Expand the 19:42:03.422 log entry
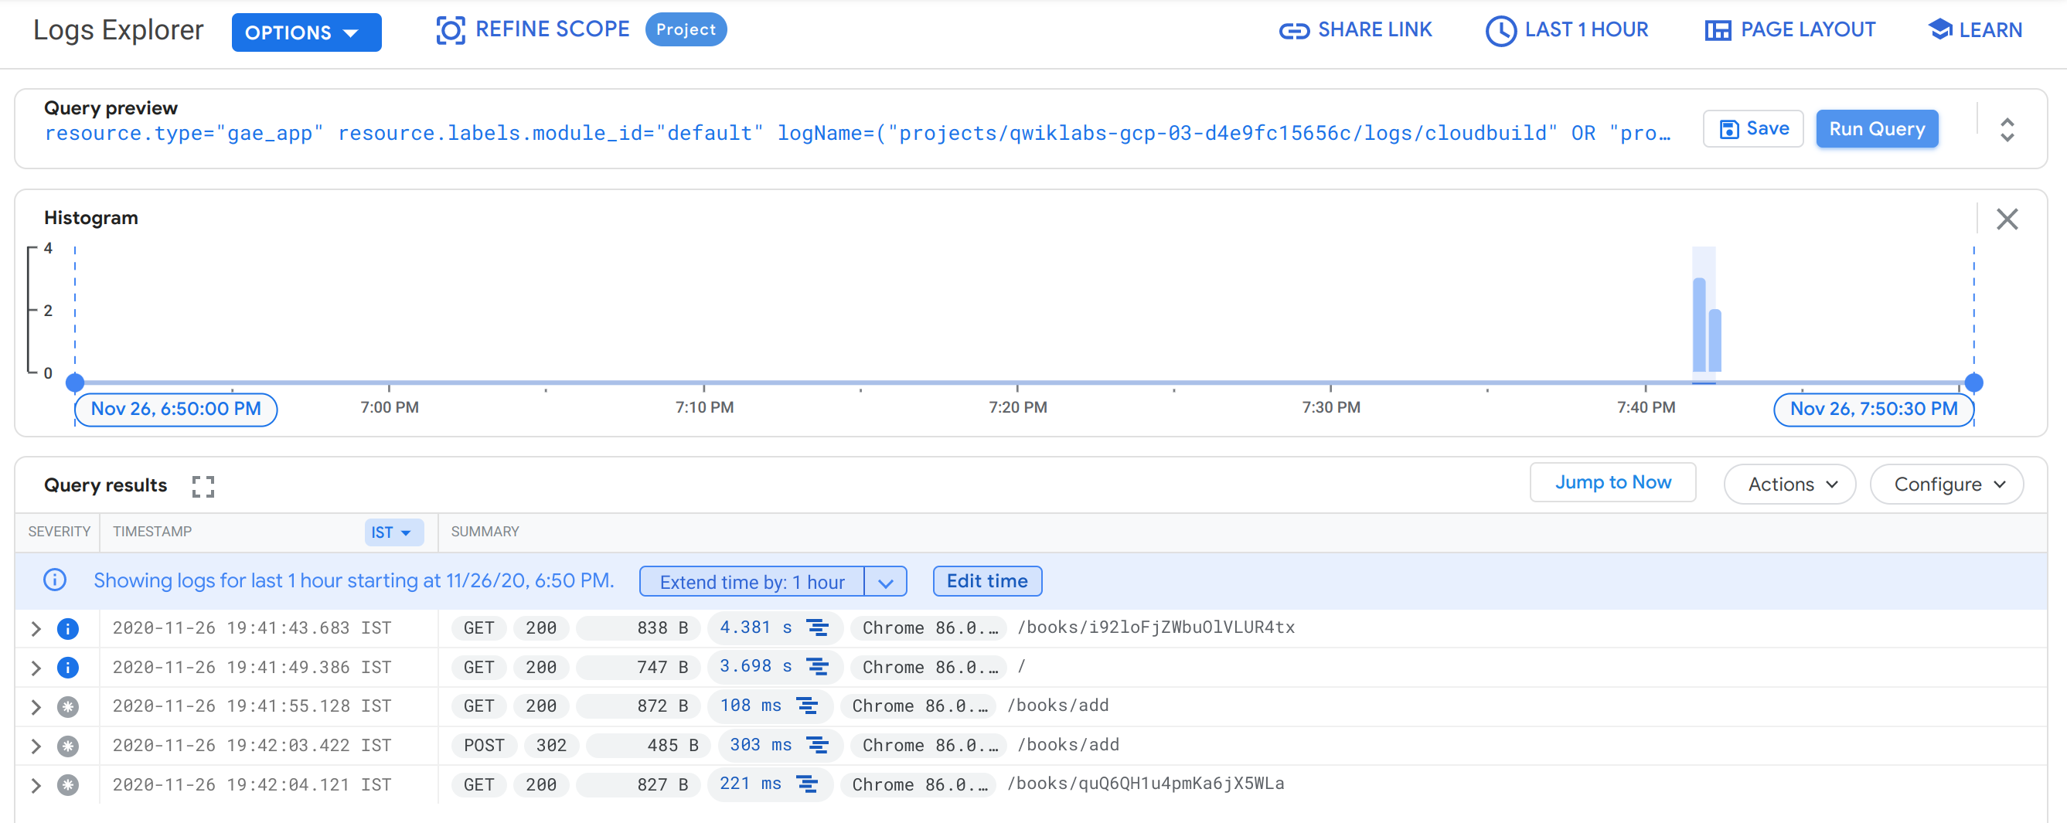Image resolution: width=2067 pixels, height=823 pixels. 36,745
